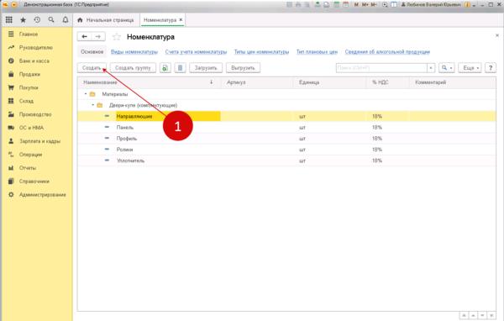Open the dropdown arrow next to info icon
This screenshot has height=321, width=504.
pyautogui.click(x=475, y=5)
